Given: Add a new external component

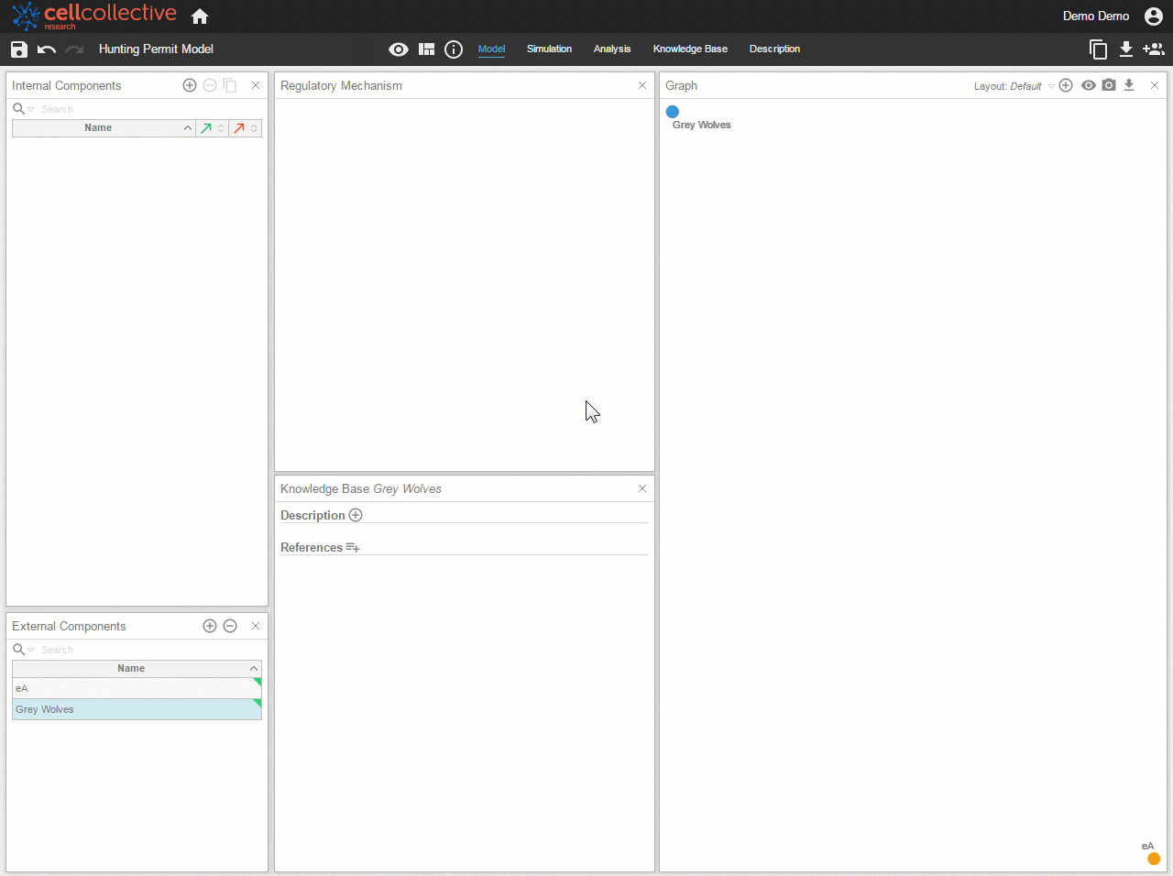Looking at the screenshot, I should click(x=210, y=626).
